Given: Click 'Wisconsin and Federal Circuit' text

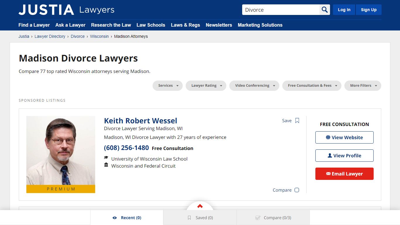Looking at the screenshot, I should pos(143,166).
